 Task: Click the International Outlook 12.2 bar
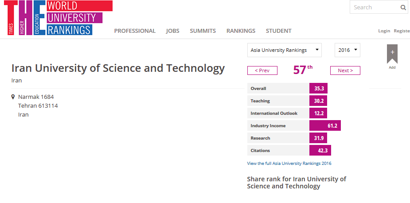coord(318,113)
